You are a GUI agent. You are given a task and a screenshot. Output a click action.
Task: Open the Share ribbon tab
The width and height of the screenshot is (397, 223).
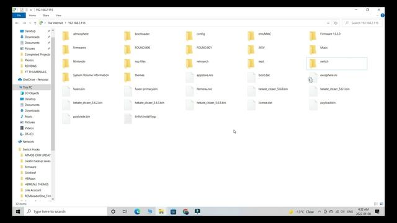(x=46, y=15)
